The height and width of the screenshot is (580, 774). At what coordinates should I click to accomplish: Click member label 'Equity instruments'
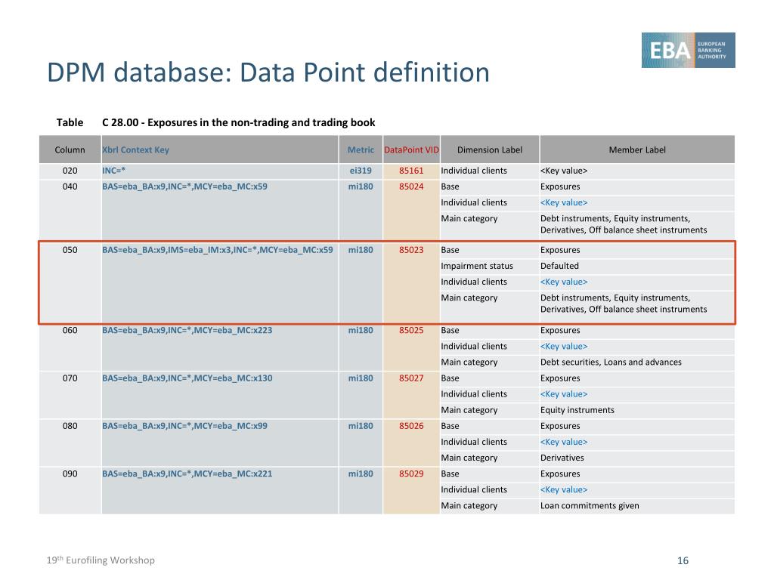click(x=577, y=410)
